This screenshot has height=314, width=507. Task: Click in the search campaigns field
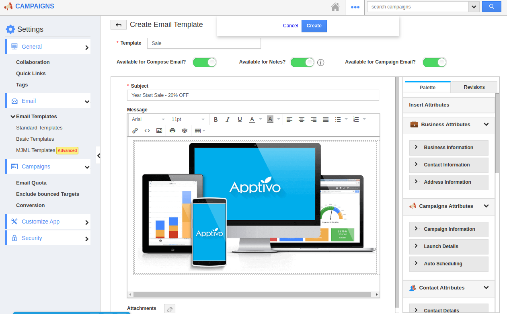[418, 7]
